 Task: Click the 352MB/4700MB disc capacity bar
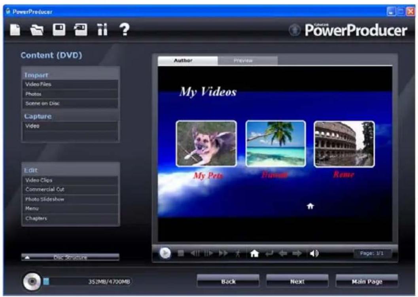click(87, 282)
